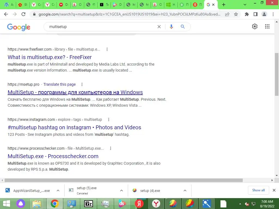The width and height of the screenshot is (279, 209).
Task: Open the network tray icon
Action: pyautogui.click(x=253, y=204)
